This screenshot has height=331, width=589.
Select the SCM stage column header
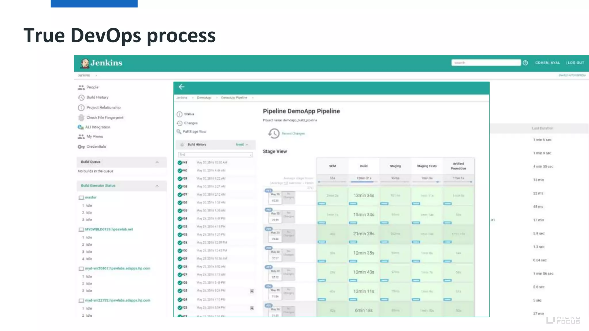[332, 166]
